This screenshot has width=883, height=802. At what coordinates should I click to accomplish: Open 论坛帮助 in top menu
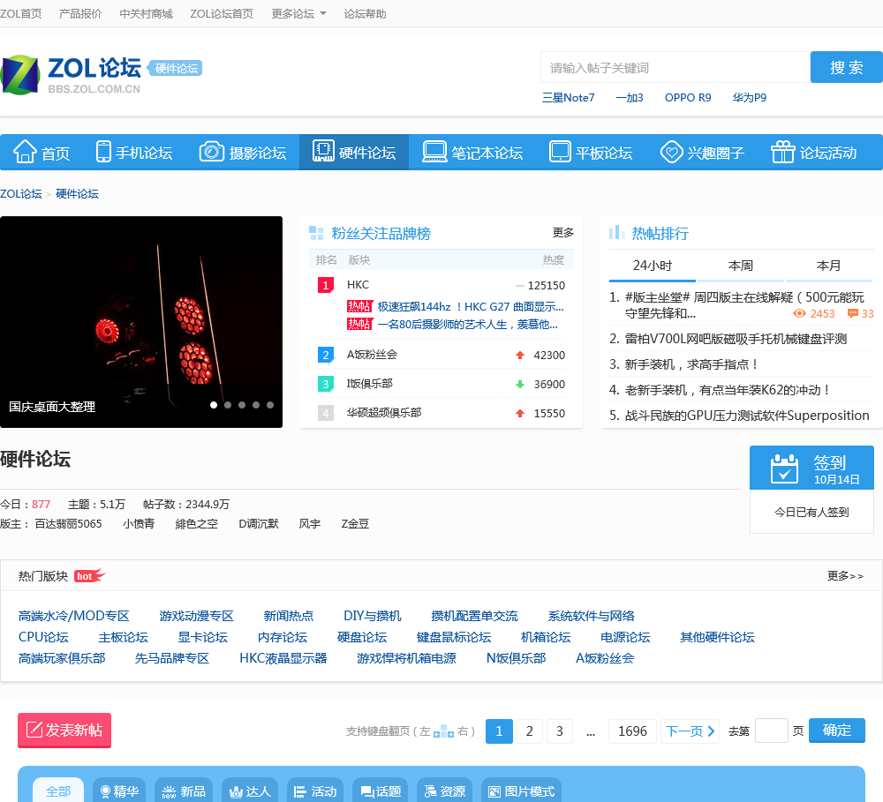coord(365,13)
